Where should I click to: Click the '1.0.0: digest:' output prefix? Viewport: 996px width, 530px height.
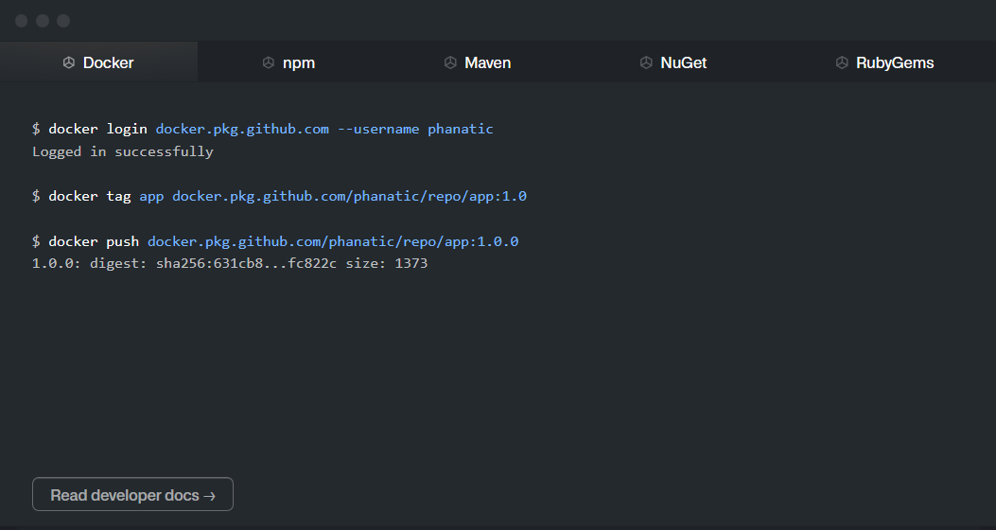[90, 263]
